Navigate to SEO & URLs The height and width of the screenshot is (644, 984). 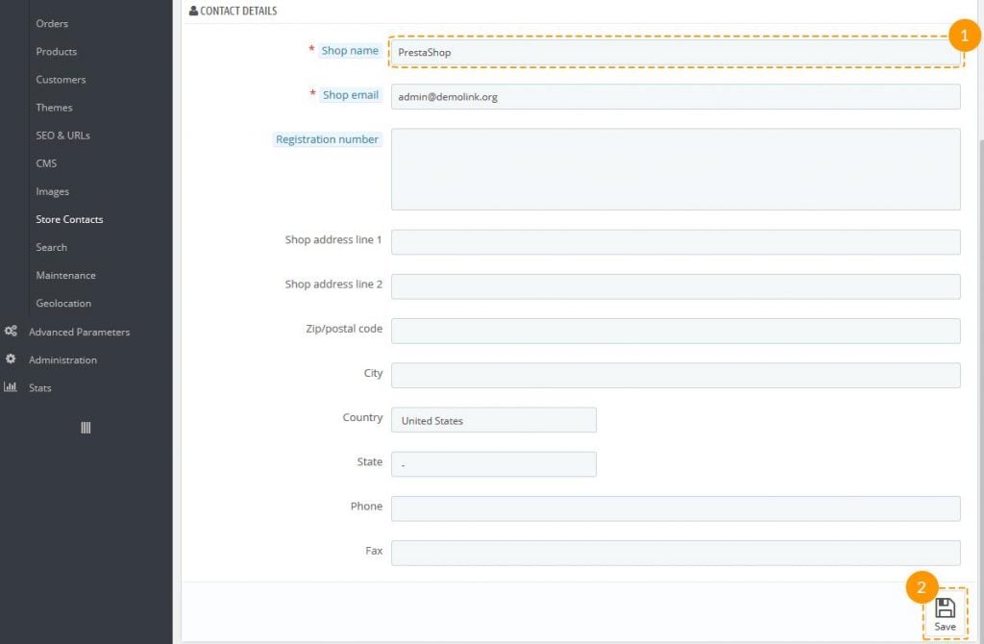tap(62, 136)
